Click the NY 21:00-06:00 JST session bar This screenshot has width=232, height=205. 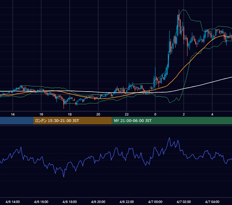[x=172, y=121]
